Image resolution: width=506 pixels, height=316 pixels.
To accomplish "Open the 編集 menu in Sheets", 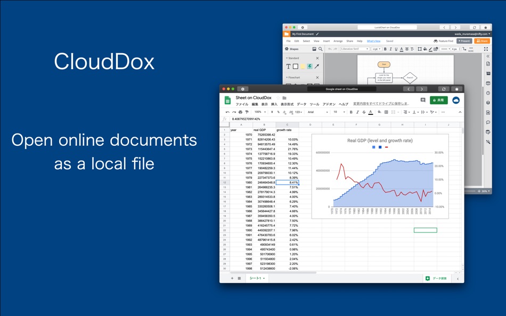I will (x=255, y=104).
